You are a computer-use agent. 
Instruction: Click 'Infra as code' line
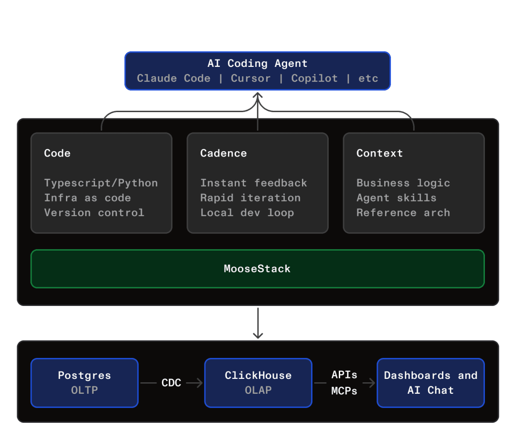coord(87,198)
